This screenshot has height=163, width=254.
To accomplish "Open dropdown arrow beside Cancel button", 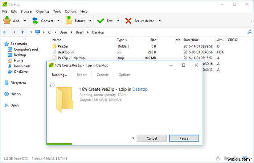I will pos(133,138).
